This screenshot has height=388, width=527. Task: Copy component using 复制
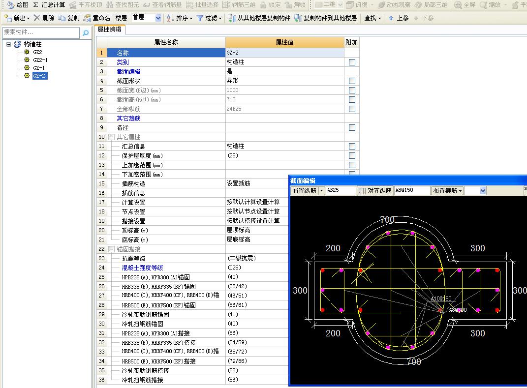69,18
